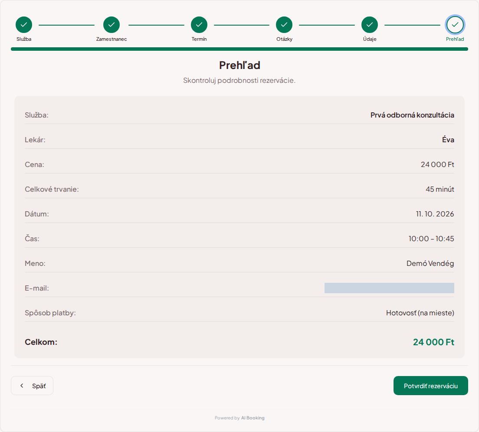This screenshot has width=479, height=432.
Task: Click the Služba step checkmark circle
Action: [x=24, y=25]
